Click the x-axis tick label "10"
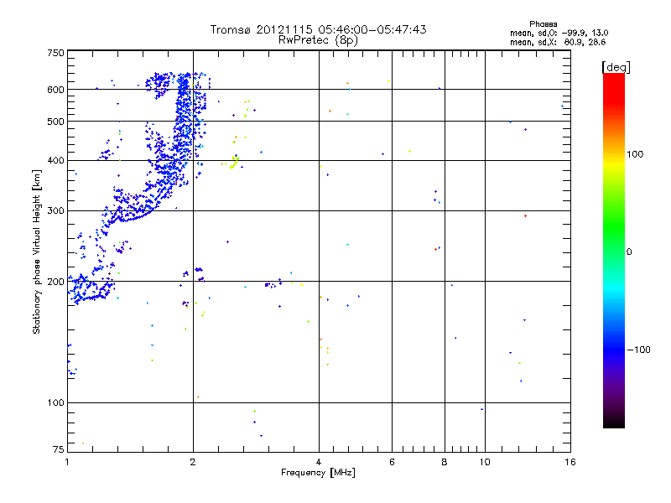Screen dimensions: 671x503 tap(485, 462)
